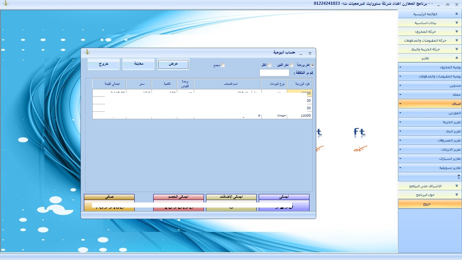Click the خروج button inside the dialog
Viewport: 462px width, 260px height.
point(103,64)
